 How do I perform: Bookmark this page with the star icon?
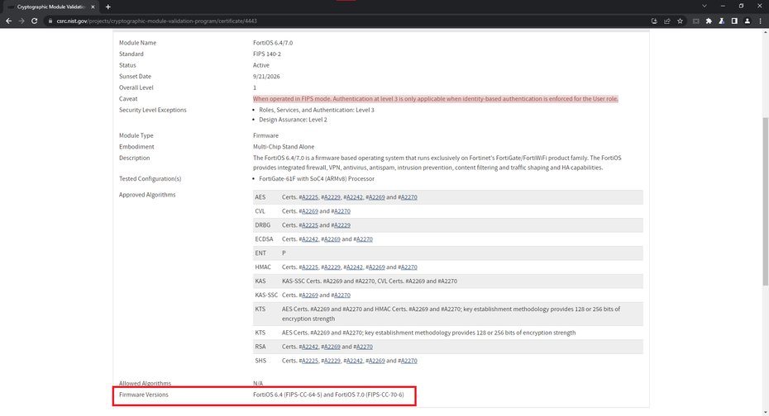click(x=680, y=21)
